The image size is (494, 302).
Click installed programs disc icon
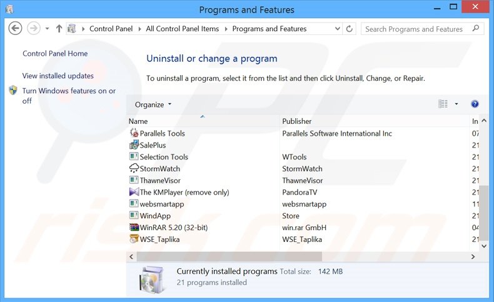(x=152, y=279)
